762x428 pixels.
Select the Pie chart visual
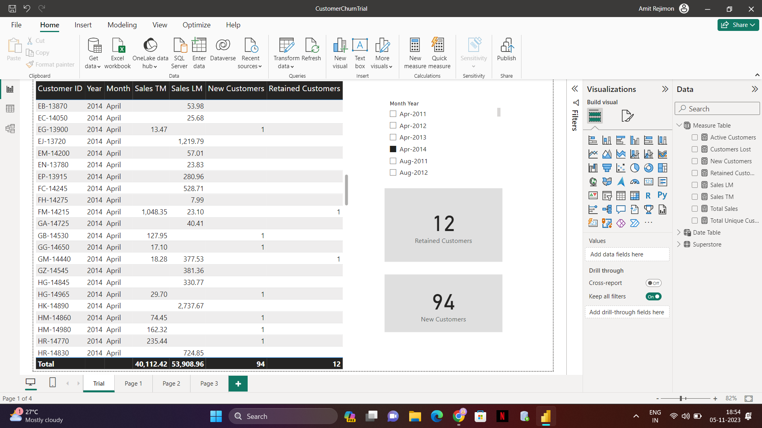635,168
